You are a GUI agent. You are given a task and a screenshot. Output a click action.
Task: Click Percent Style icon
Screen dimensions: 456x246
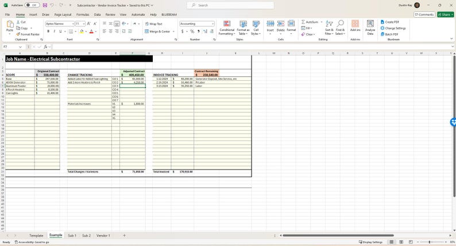tap(192, 32)
